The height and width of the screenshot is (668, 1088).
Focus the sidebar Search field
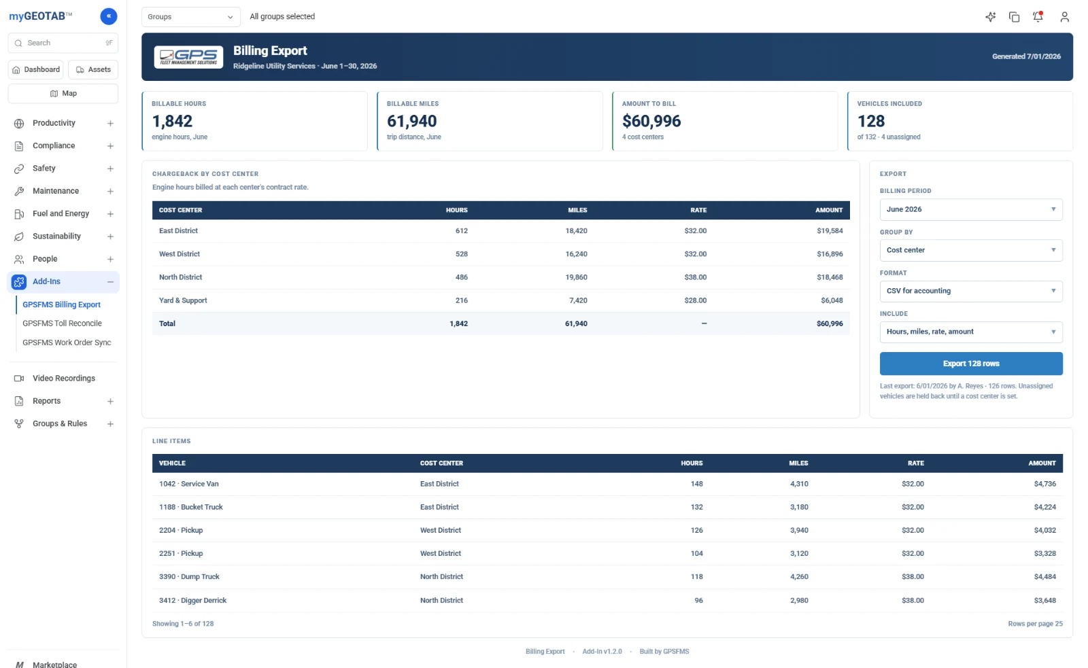[63, 43]
